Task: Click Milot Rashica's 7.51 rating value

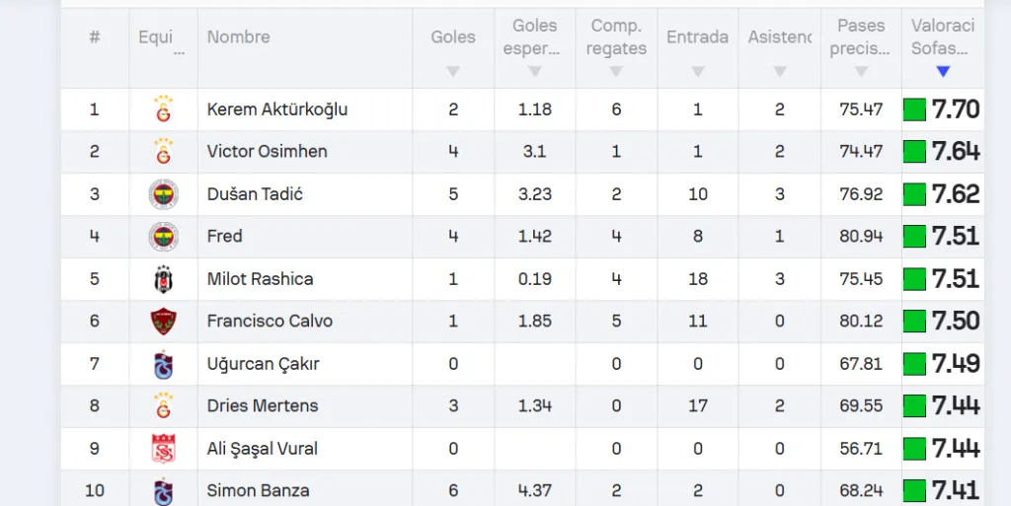Action: coord(956,279)
